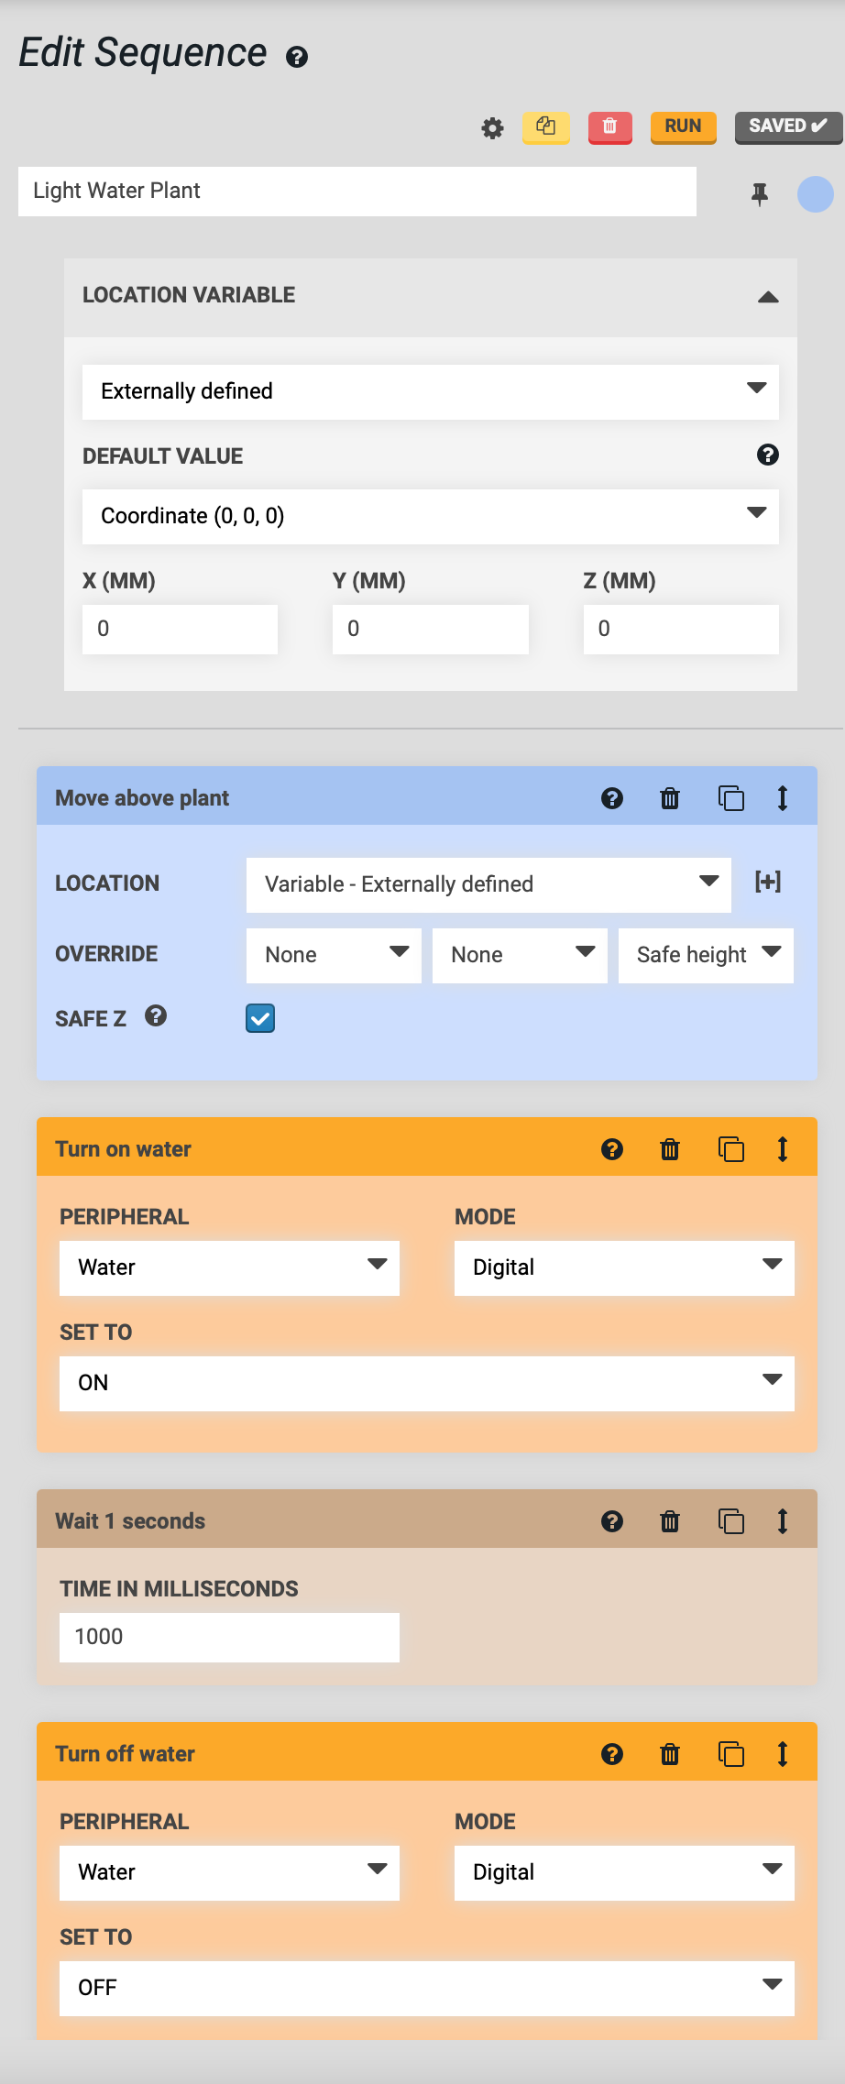Open the ON set-to dropdown
The image size is (845, 2084).
tap(427, 1383)
